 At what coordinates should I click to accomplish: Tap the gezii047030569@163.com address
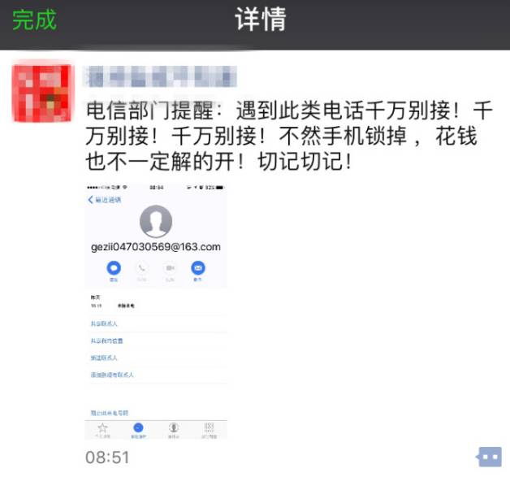(x=156, y=247)
